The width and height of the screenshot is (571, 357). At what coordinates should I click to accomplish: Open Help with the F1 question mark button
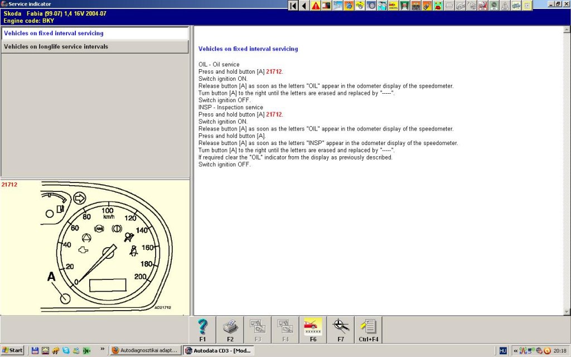(202, 330)
